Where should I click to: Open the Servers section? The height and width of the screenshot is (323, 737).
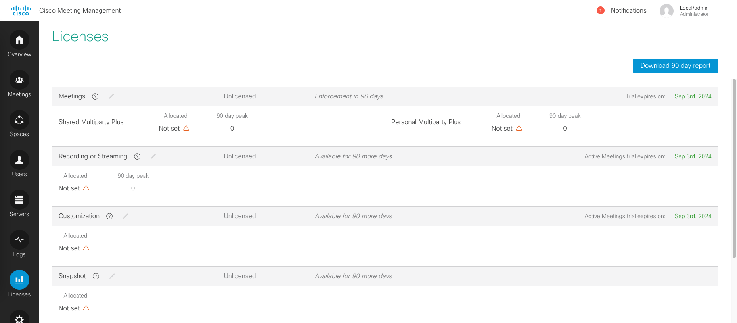coord(19,200)
